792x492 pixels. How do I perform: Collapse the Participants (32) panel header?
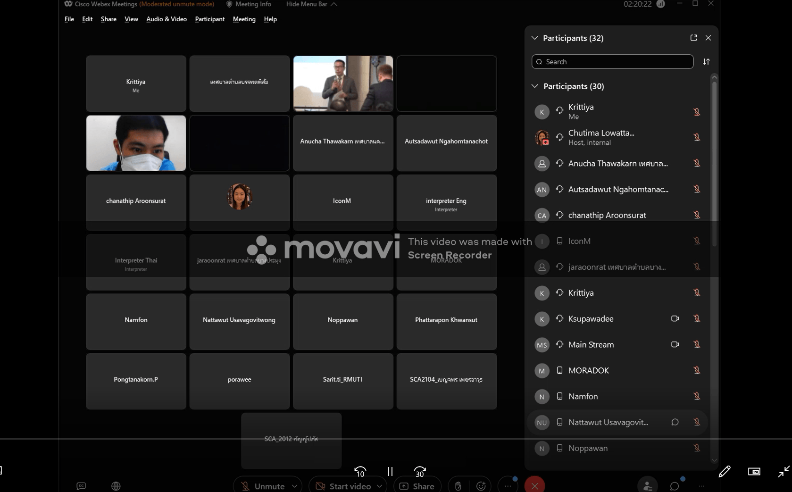click(x=535, y=38)
